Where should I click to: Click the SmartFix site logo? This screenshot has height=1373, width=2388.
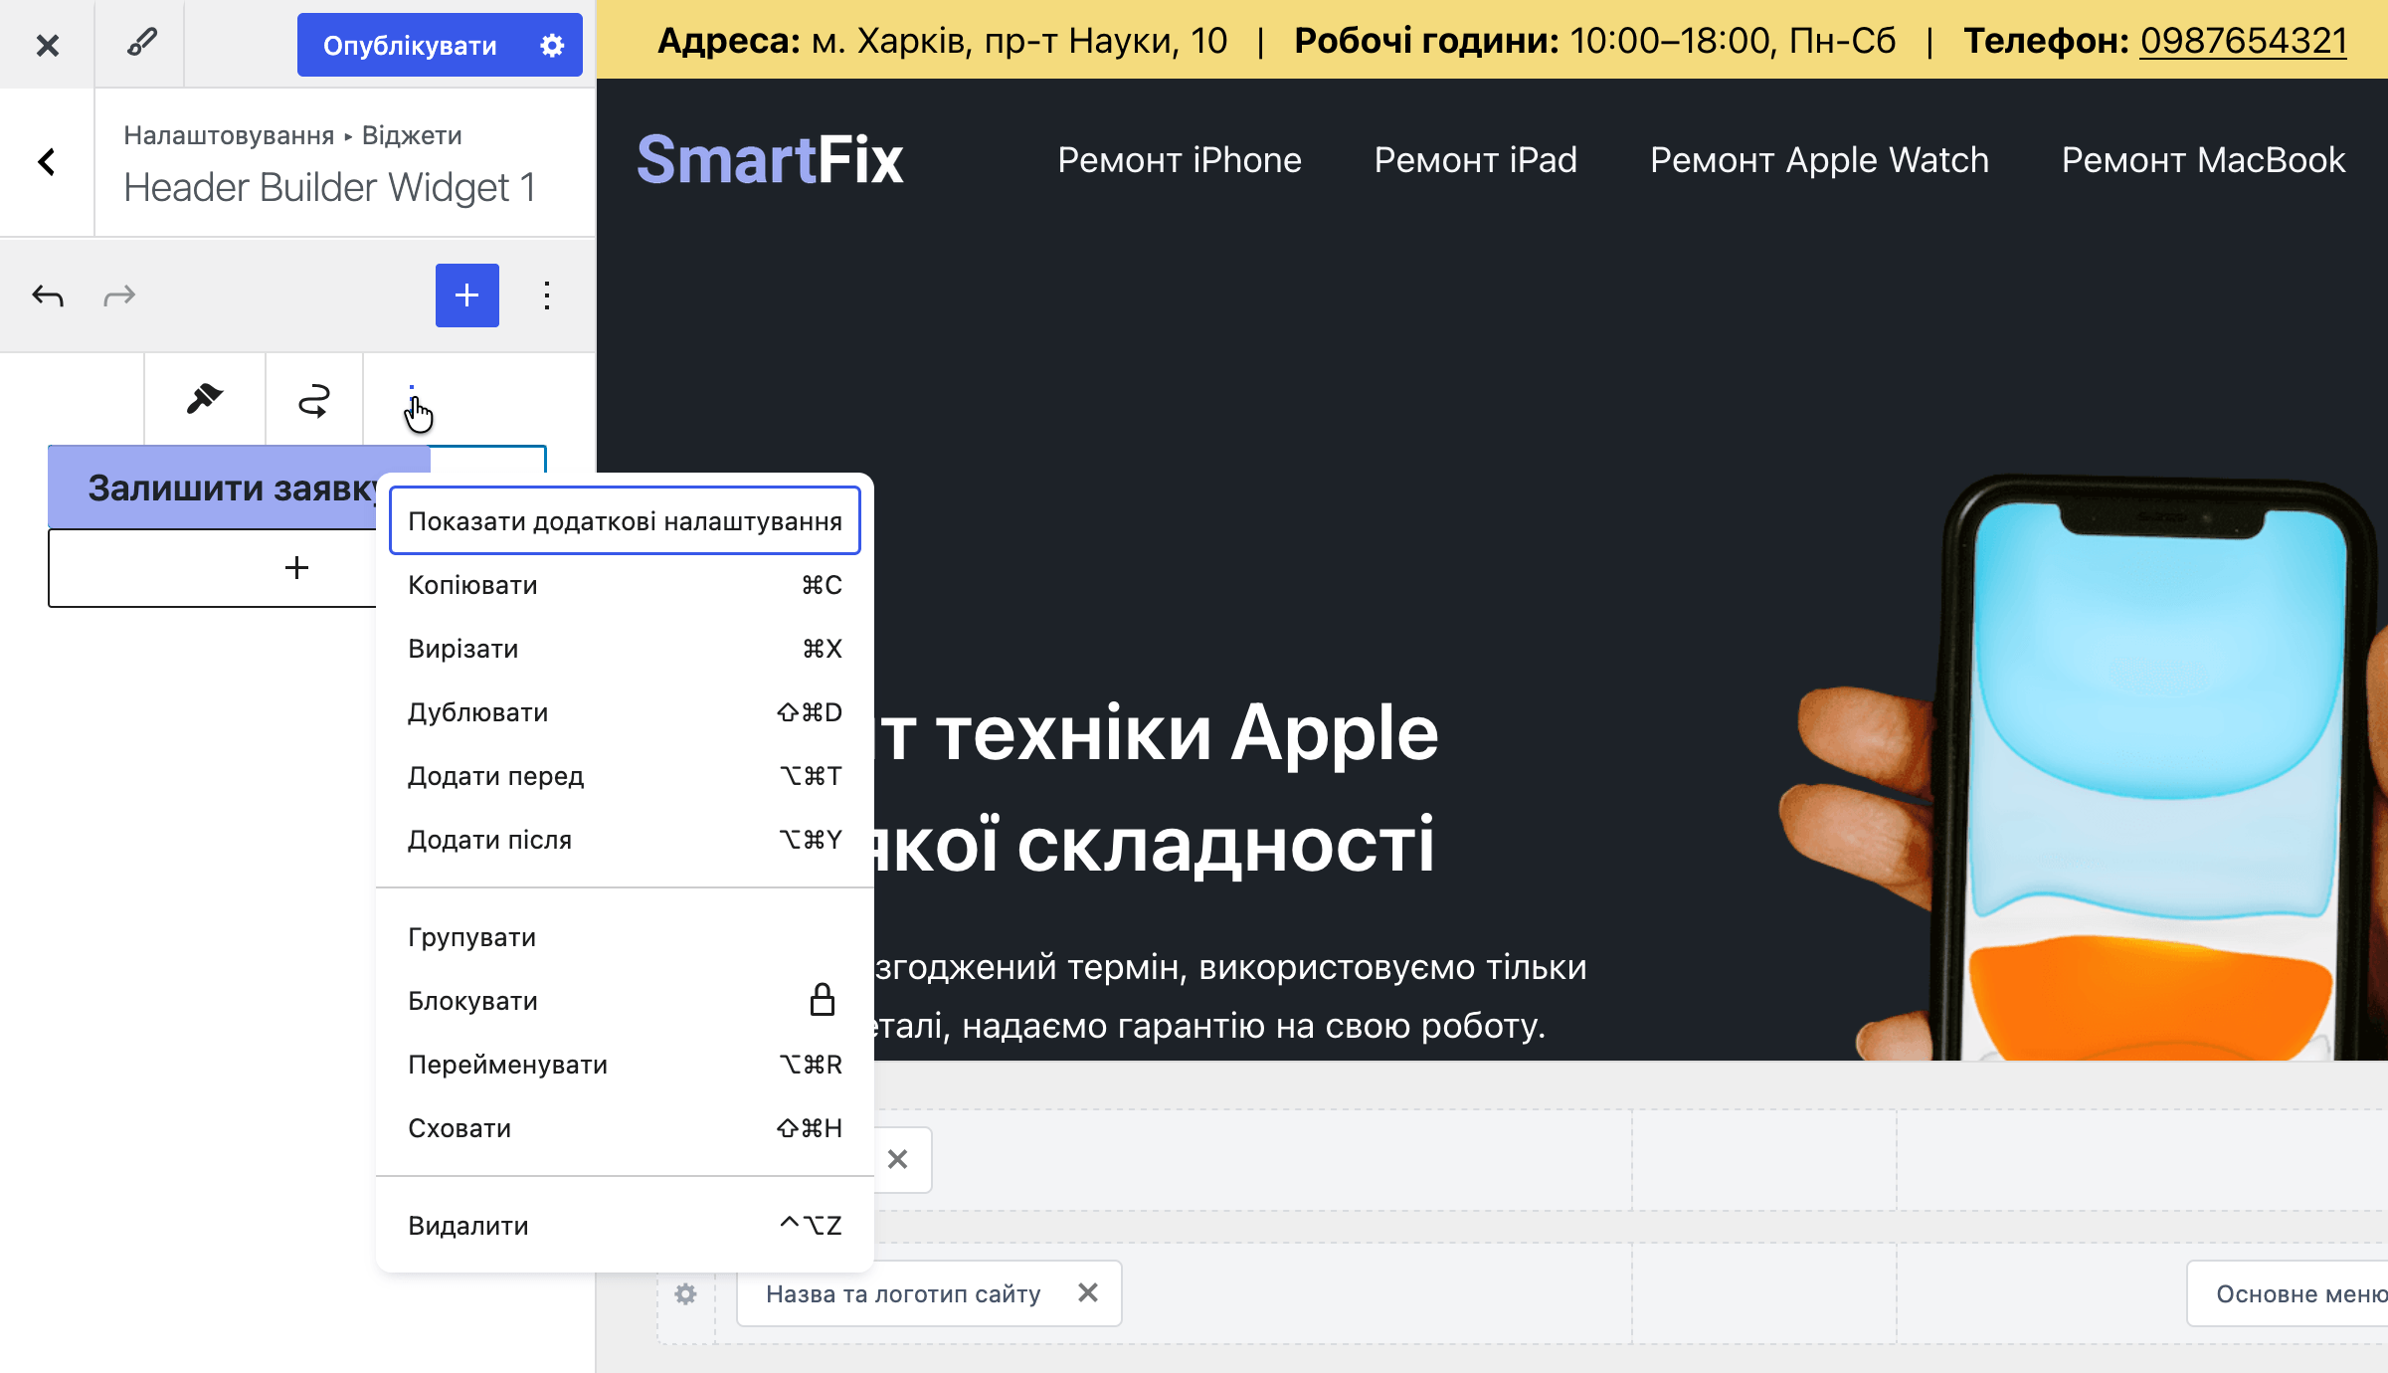pos(770,160)
